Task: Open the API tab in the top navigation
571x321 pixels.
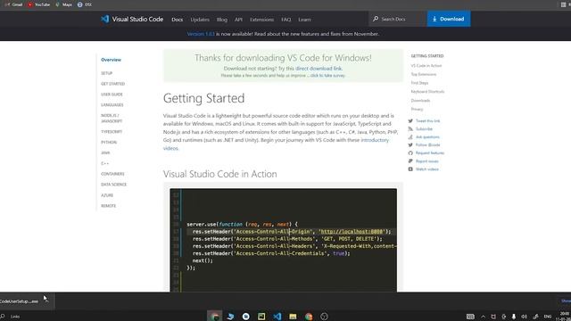Action: coord(238,20)
